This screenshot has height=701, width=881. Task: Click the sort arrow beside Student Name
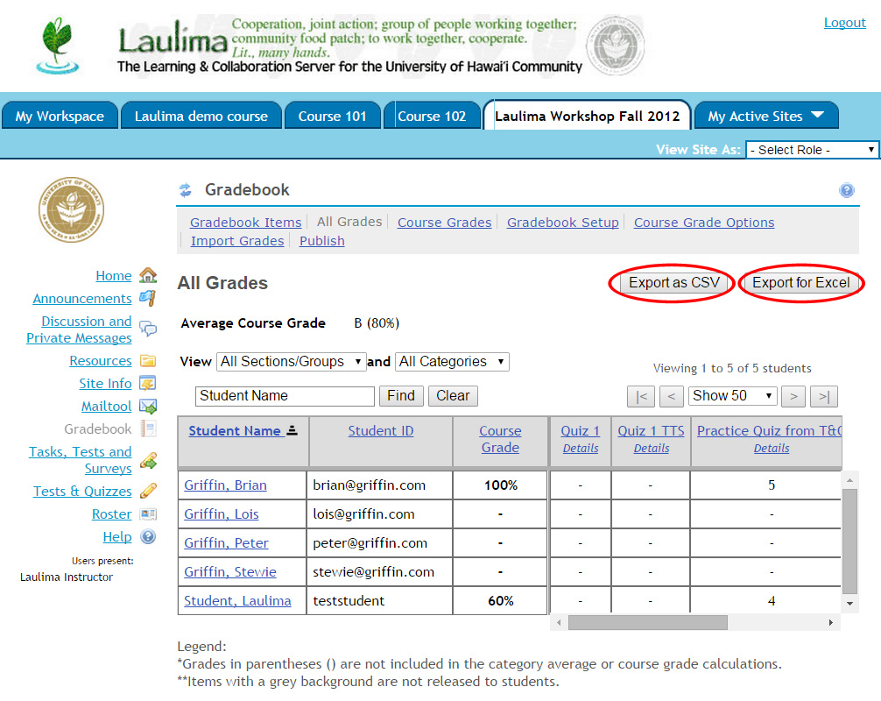292,430
